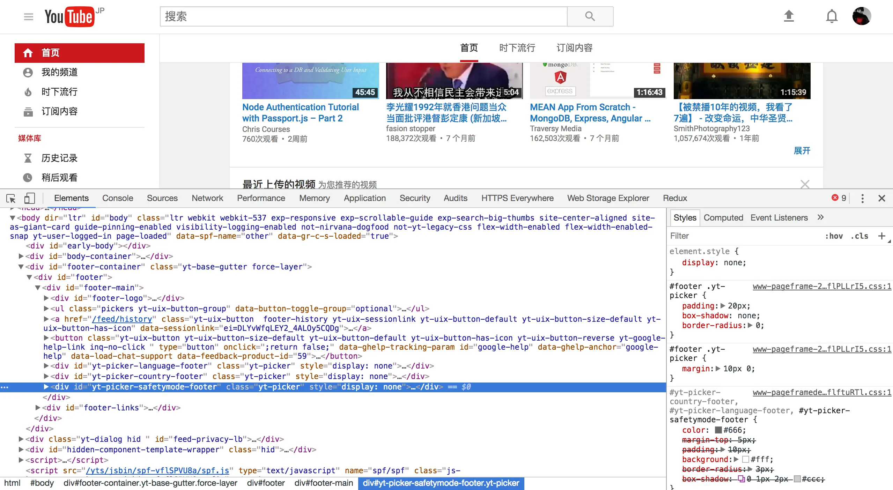Screen dimensions: 893x490
Task: Click the #666 color swatch
Action: click(x=718, y=430)
